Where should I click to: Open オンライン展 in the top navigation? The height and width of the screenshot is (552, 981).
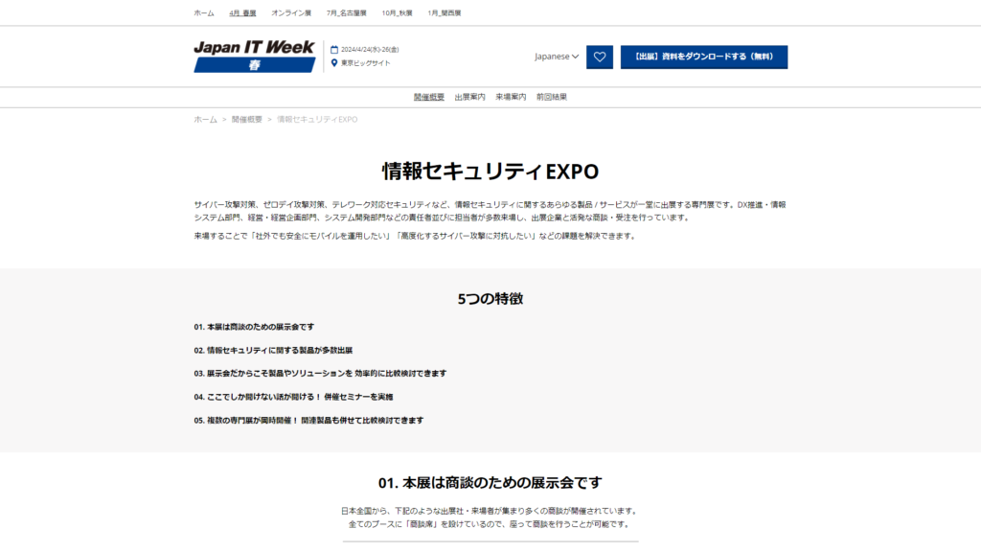coord(291,13)
